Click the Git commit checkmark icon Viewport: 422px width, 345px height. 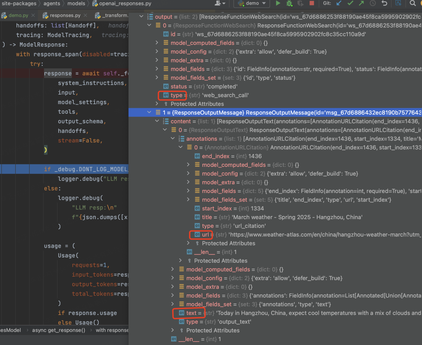[350, 4]
